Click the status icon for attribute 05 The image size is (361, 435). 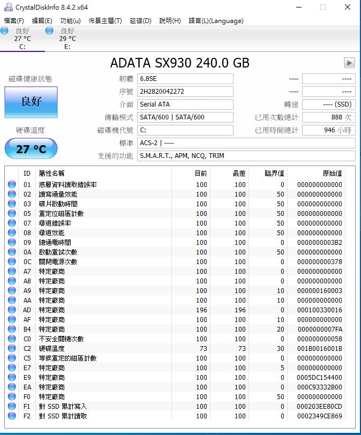coord(12,213)
